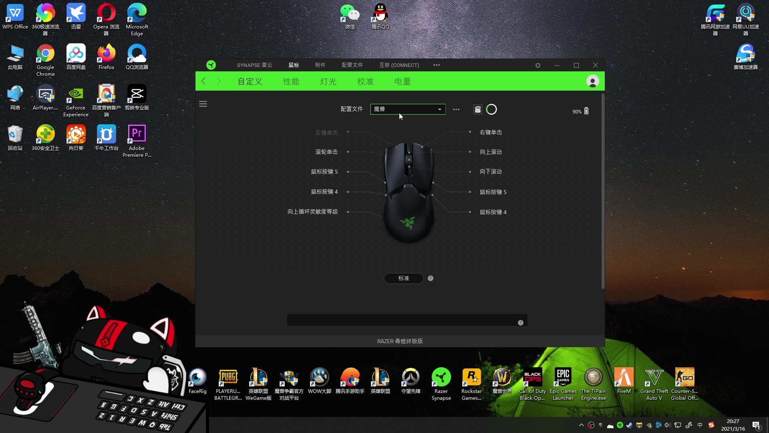Open 魔兽世界 desktop icon
This screenshot has width=769, height=433.
502,381
